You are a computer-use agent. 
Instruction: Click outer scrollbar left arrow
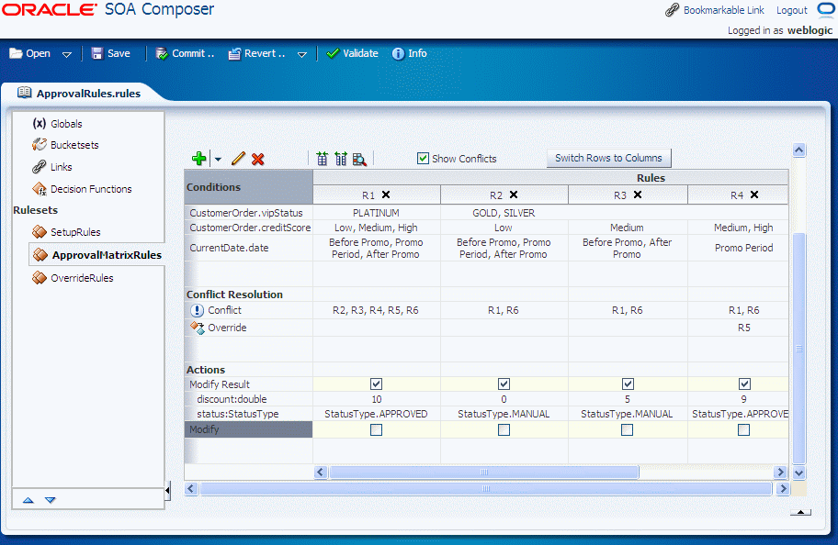191,488
